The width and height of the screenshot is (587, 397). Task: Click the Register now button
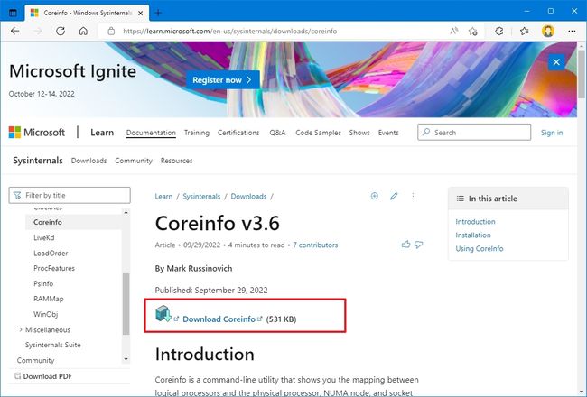click(x=223, y=79)
